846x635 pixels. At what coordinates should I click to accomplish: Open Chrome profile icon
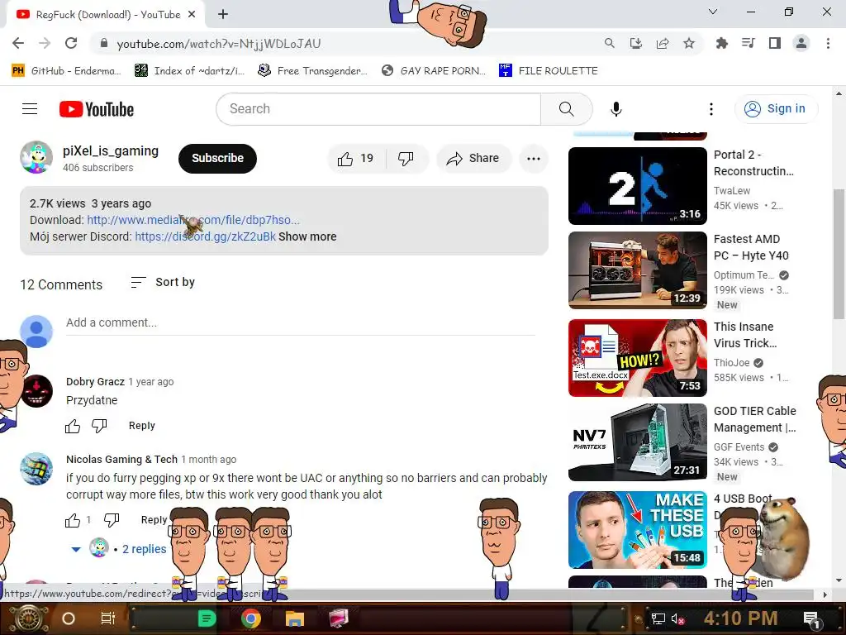[801, 43]
